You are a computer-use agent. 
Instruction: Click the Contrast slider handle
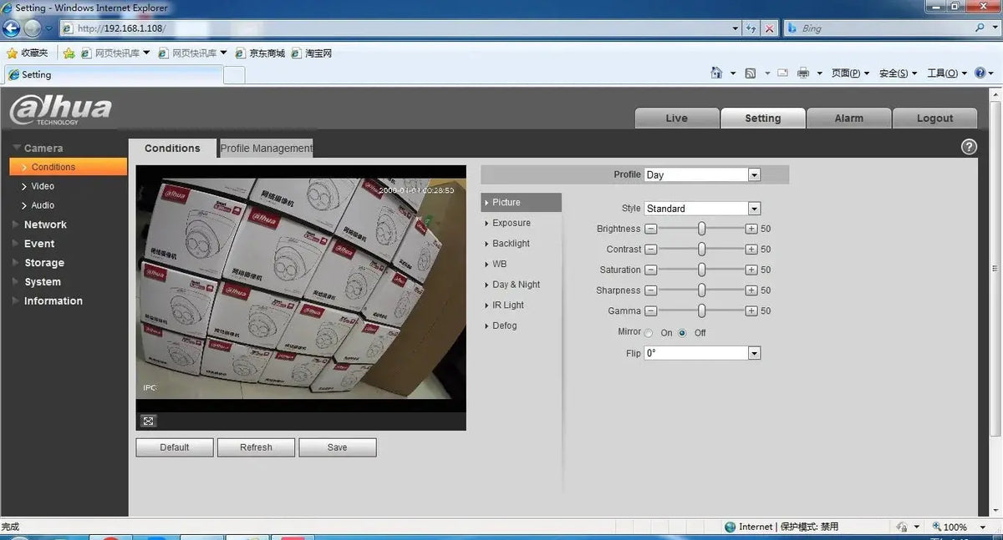click(x=702, y=250)
